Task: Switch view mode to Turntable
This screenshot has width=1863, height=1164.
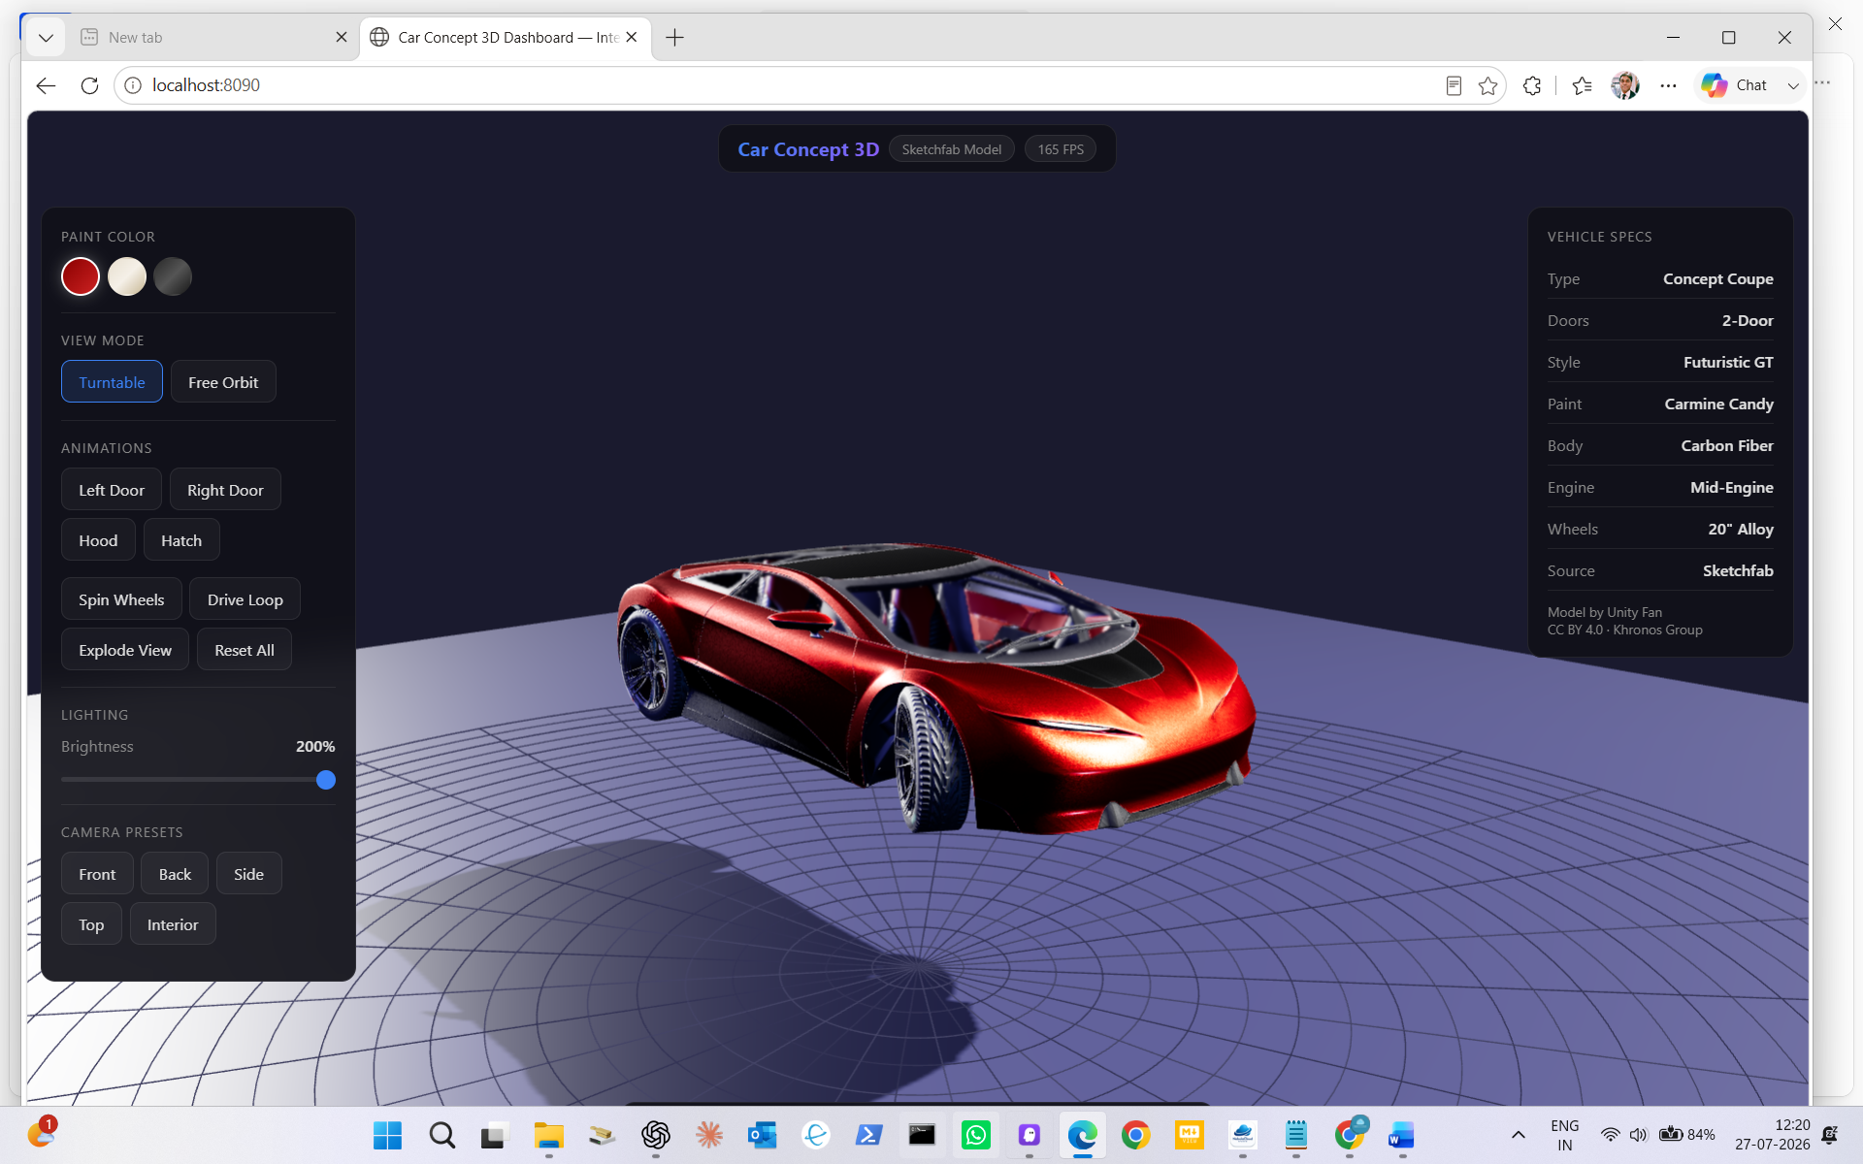Action: [112, 382]
